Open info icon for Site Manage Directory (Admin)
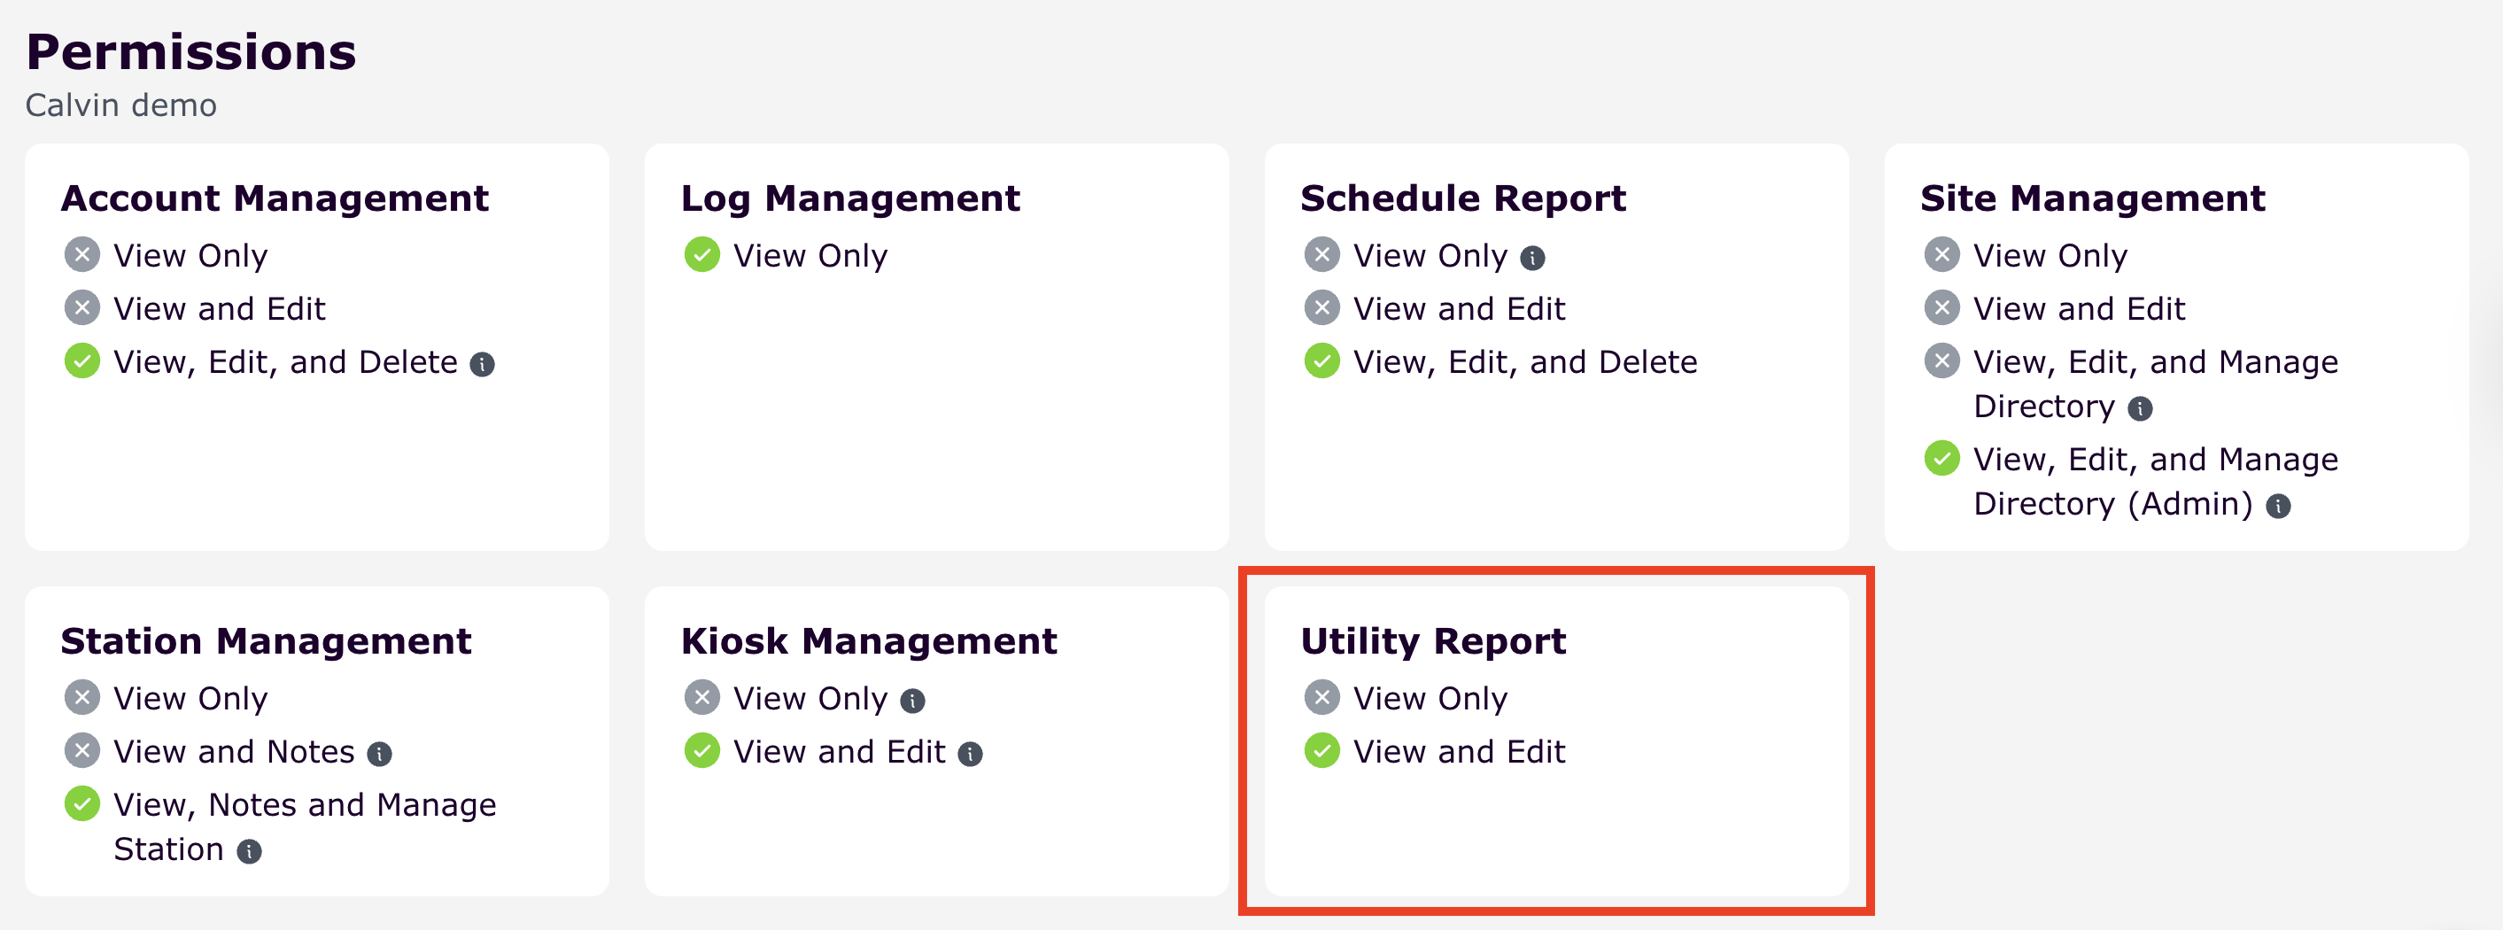Viewport: 2503px width, 930px height. (x=2277, y=507)
